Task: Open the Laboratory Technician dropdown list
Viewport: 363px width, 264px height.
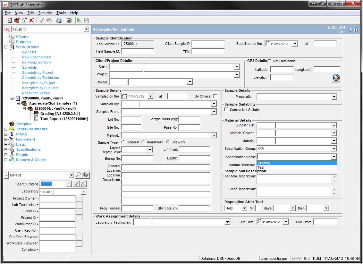Action: tap(227, 222)
